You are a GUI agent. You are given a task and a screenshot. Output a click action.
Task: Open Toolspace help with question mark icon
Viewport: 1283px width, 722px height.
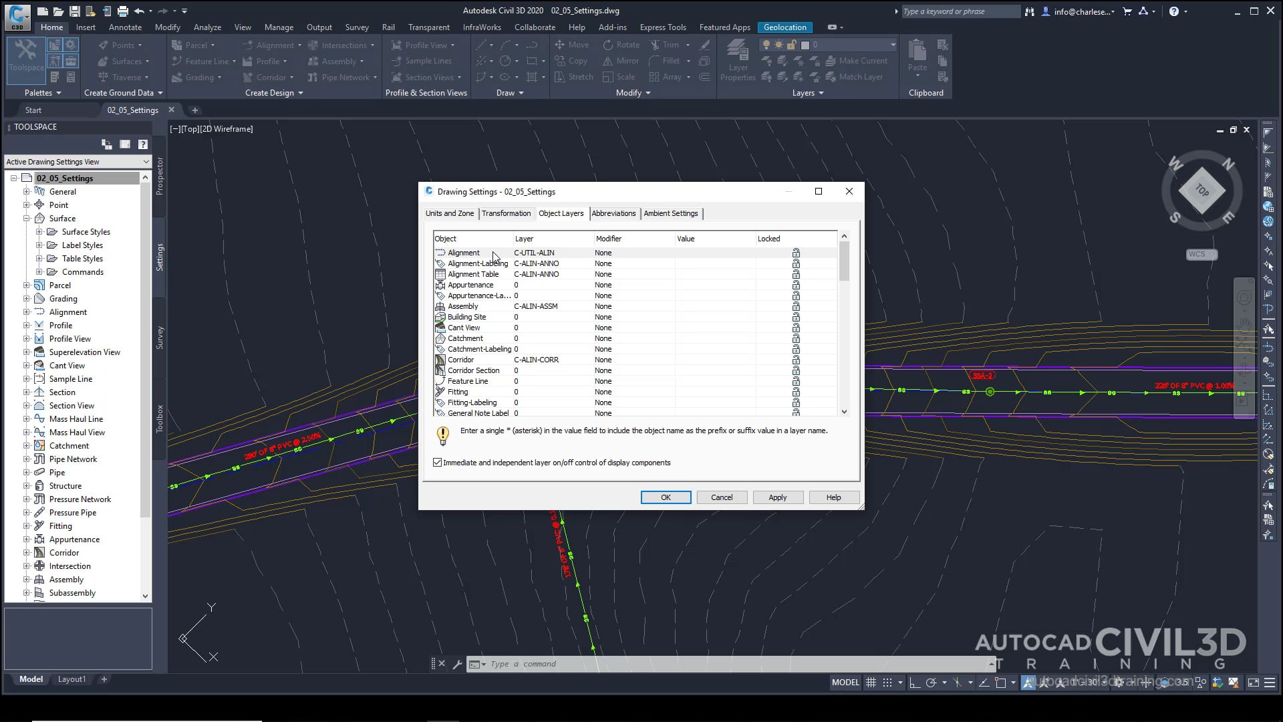(142, 144)
